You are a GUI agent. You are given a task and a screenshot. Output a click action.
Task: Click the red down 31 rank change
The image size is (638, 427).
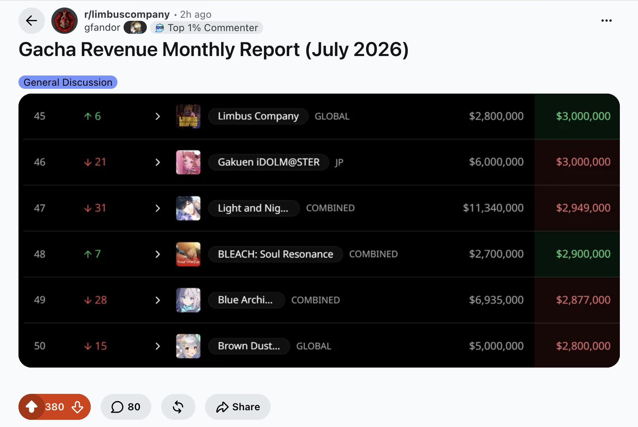95,208
